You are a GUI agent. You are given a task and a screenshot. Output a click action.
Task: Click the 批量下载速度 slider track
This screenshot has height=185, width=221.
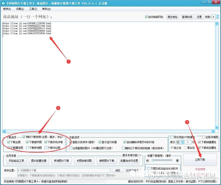click(x=162, y=160)
